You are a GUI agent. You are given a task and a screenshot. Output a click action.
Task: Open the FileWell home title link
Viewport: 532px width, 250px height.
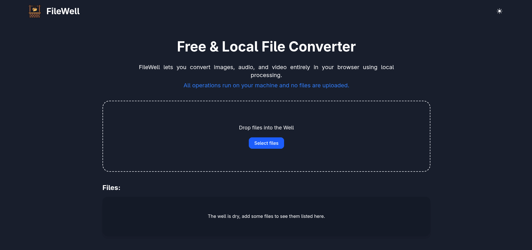point(63,11)
